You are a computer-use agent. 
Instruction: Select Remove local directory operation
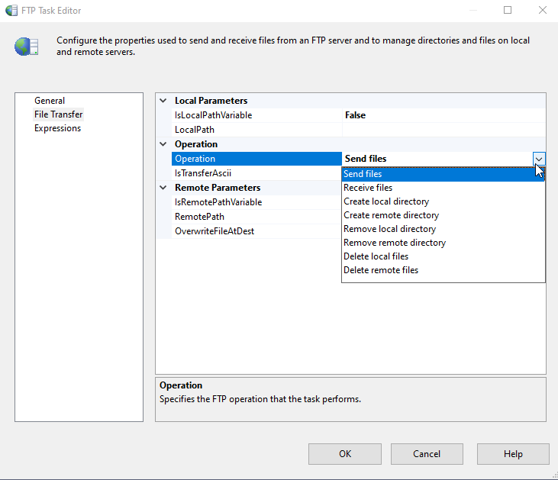[x=389, y=229]
